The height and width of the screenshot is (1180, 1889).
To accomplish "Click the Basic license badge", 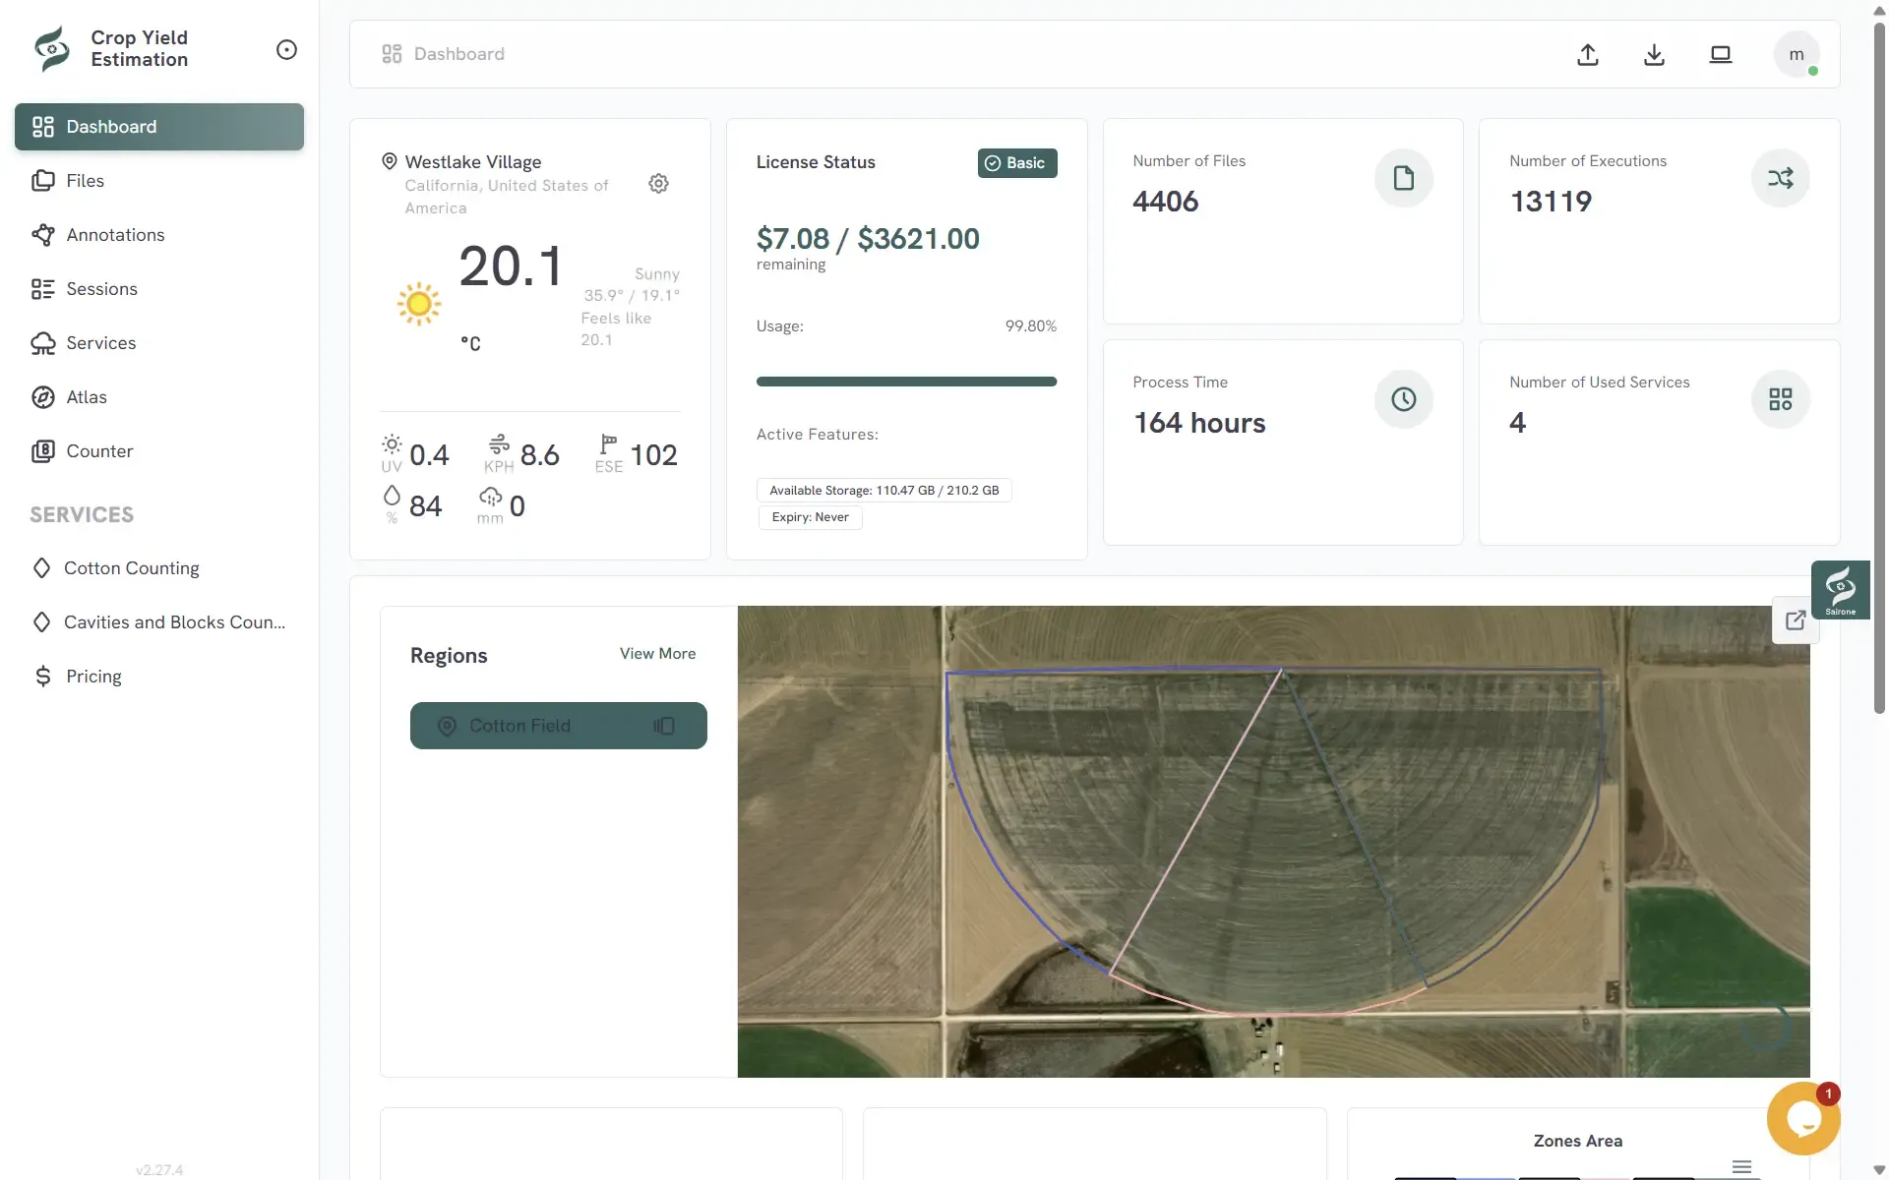I will [1017, 163].
